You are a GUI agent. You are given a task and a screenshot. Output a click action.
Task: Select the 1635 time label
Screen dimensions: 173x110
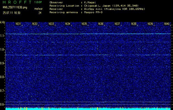pyautogui.click(x=84, y=24)
